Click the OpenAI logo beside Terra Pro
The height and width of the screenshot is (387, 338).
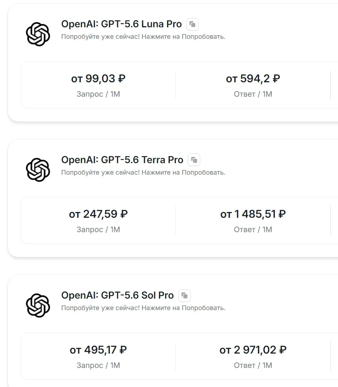pyautogui.click(x=38, y=170)
